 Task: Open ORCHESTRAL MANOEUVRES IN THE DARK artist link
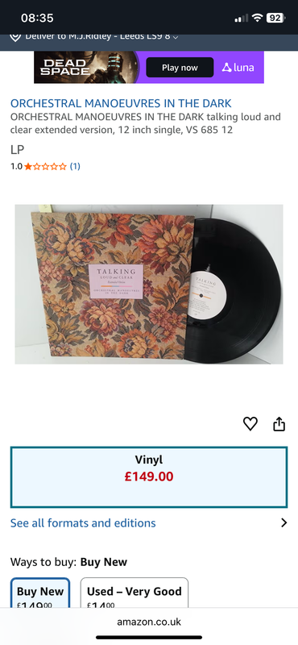pos(121,103)
